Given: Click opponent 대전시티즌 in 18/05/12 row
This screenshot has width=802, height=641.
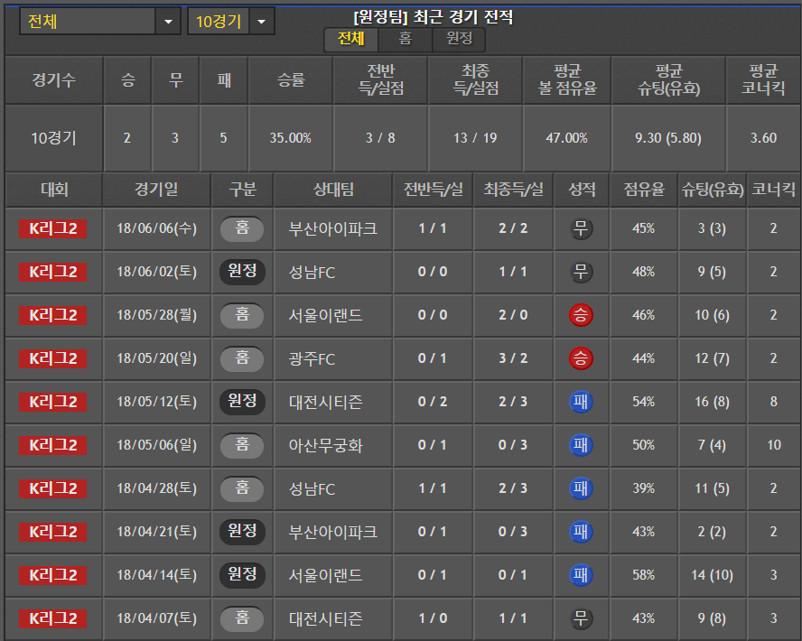Looking at the screenshot, I should coord(326,403).
